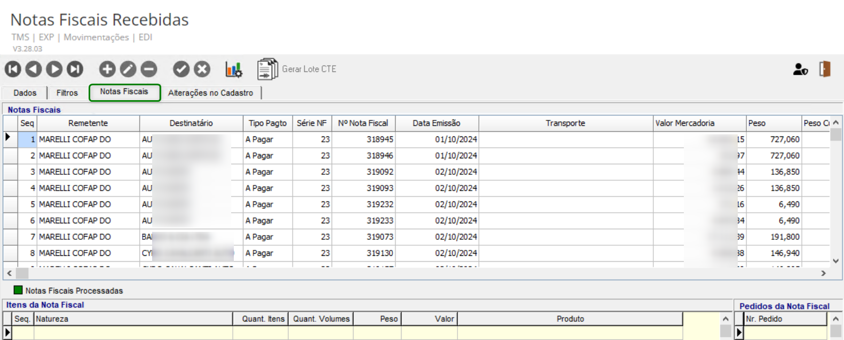This screenshot has width=844, height=340.
Task: Click the Valor Mercadoria column header
Action: (x=699, y=123)
